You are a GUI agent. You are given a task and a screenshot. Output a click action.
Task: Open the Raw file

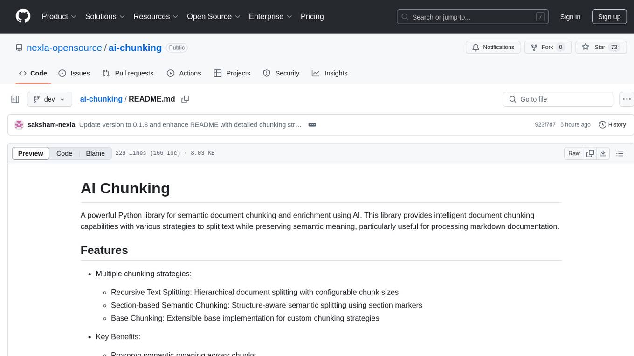pos(574,153)
